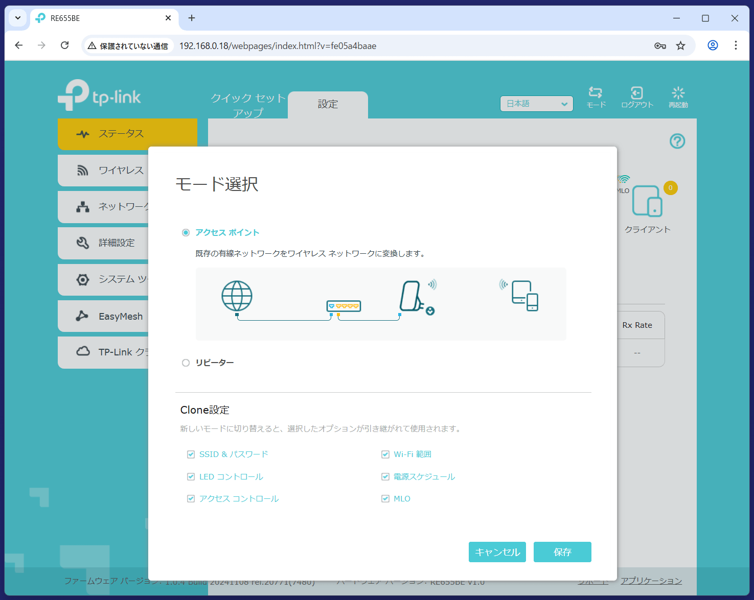The height and width of the screenshot is (600, 754).
Task: Toggle the MLO clone checkbox
Action: pyautogui.click(x=385, y=499)
